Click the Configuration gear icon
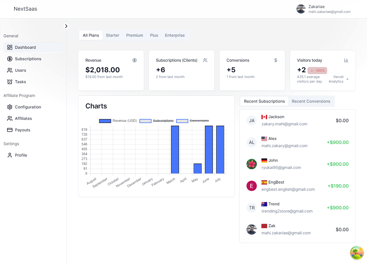The height and width of the screenshot is (263, 367). pos(10,107)
